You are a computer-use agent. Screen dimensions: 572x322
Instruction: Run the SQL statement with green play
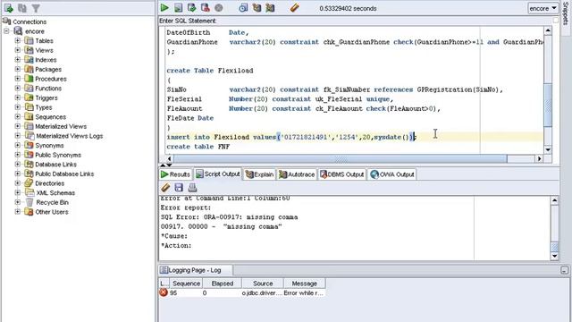point(164,8)
